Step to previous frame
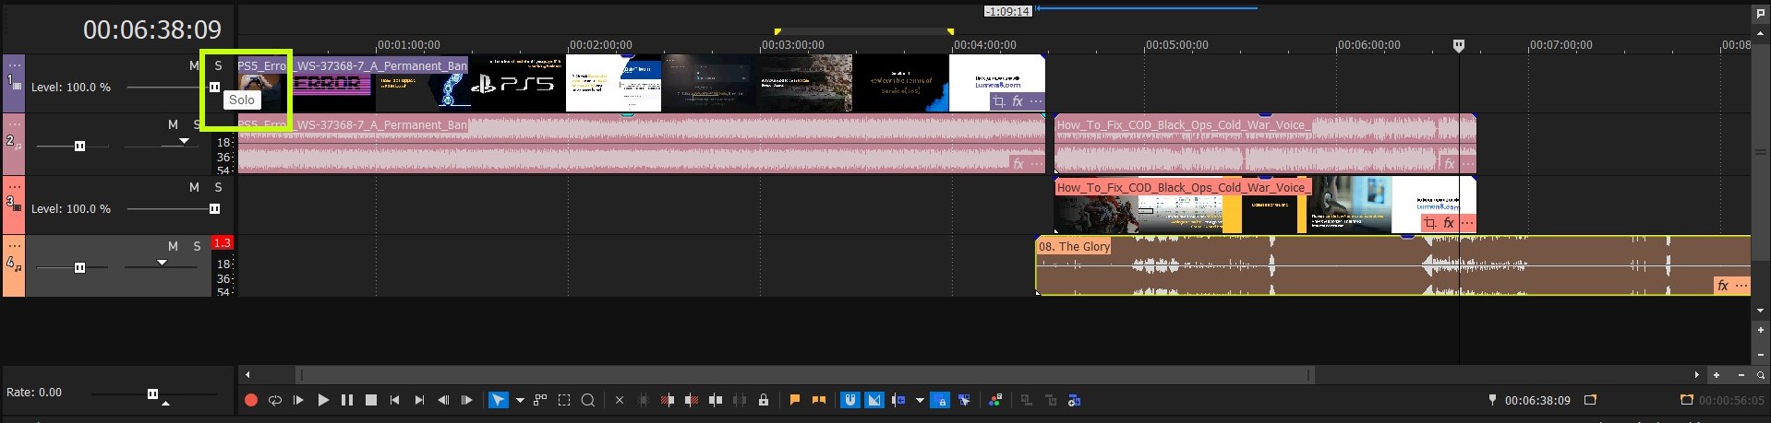This screenshot has width=1771, height=423. tap(443, 400)
